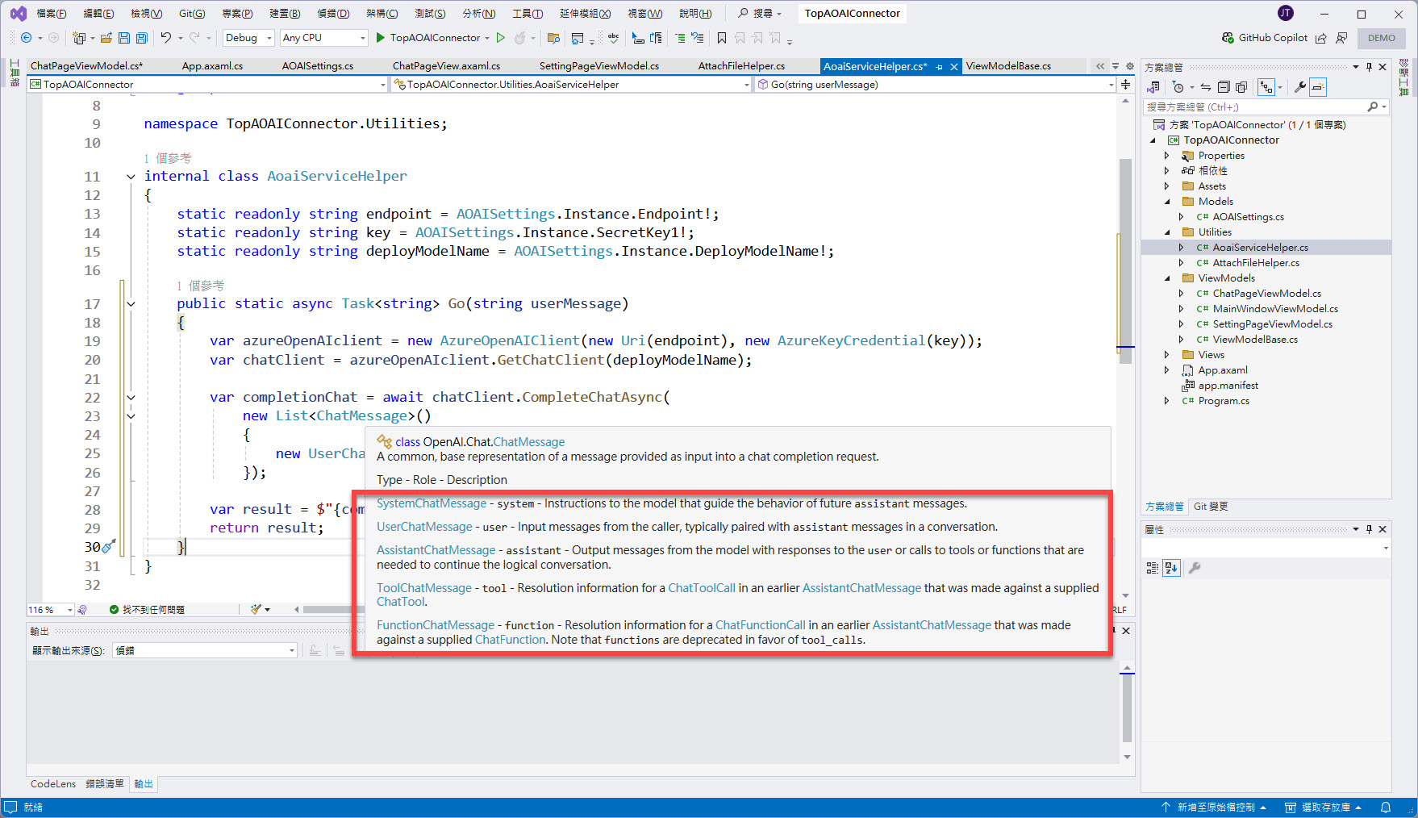Open the UserChatMessage link in tooltip
Viewport: 1418px width, 818px height.
coord(424,527)
